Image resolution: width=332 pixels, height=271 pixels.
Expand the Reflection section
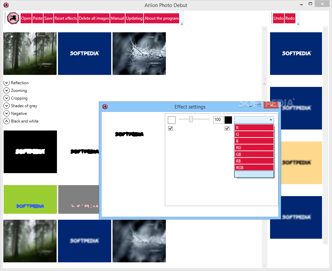[x=7, y=83]
